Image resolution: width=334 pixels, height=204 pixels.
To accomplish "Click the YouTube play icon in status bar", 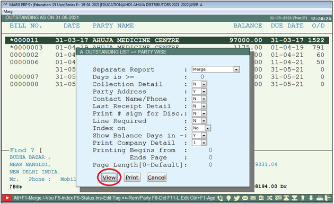I will 7,198.
